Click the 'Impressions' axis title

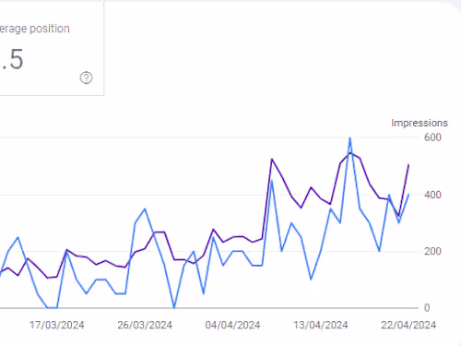[x=420, y=123]
